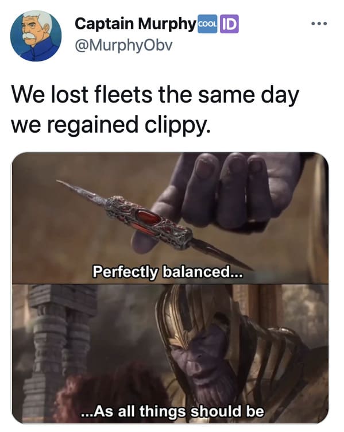Image resolution: width=344 pixels, height=432 pixels.
Task: Open the Captain Murphy display name link
Action: point(135,24)
